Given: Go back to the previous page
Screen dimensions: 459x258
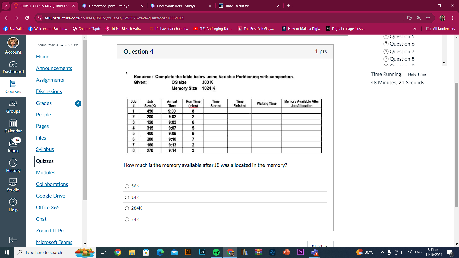Looking at the screenshot, I should (x=6, y=18).
